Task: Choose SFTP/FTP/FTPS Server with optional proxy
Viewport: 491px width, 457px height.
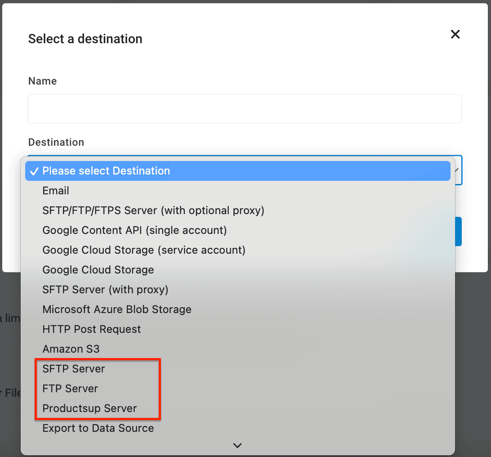Action: click(x=153, y=211)
